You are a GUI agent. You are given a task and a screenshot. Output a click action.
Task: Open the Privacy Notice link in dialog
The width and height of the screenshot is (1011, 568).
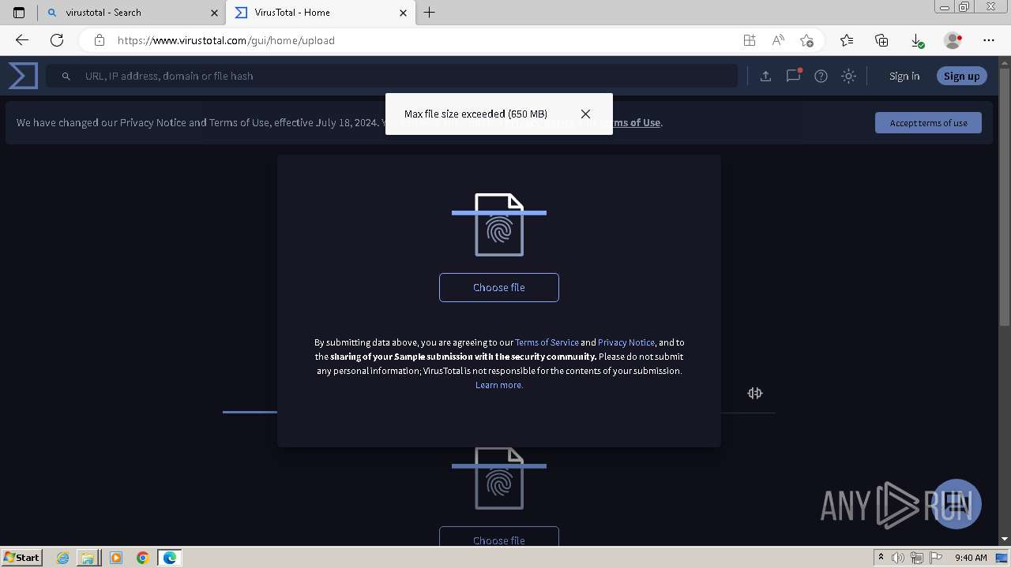(x=626, y=342)
